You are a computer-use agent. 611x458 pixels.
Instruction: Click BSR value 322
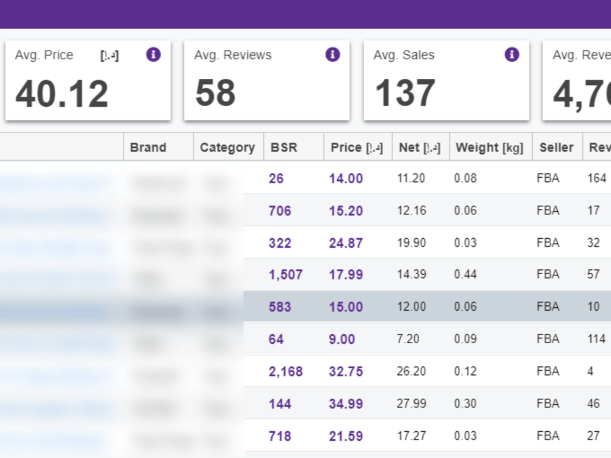click(280, 243)
